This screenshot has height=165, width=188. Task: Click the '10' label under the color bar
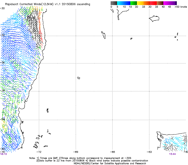(124, 7)
